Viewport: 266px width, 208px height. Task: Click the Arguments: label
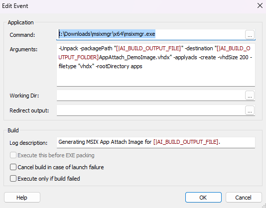pyautogui.click(x=23, y=49)
